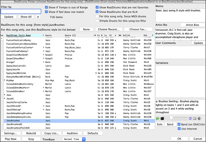Click Update for User Comments
Image resolution: width=206 pixels, height=142 pixels.
pos(198,43)
